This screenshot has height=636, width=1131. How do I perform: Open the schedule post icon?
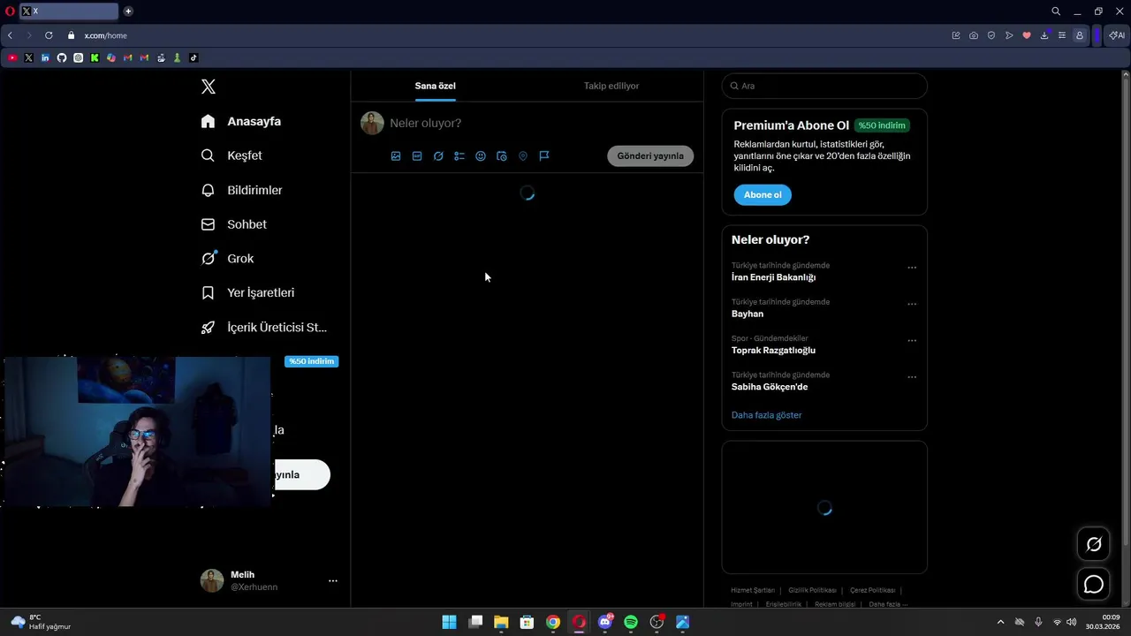(x=502, y=156)
